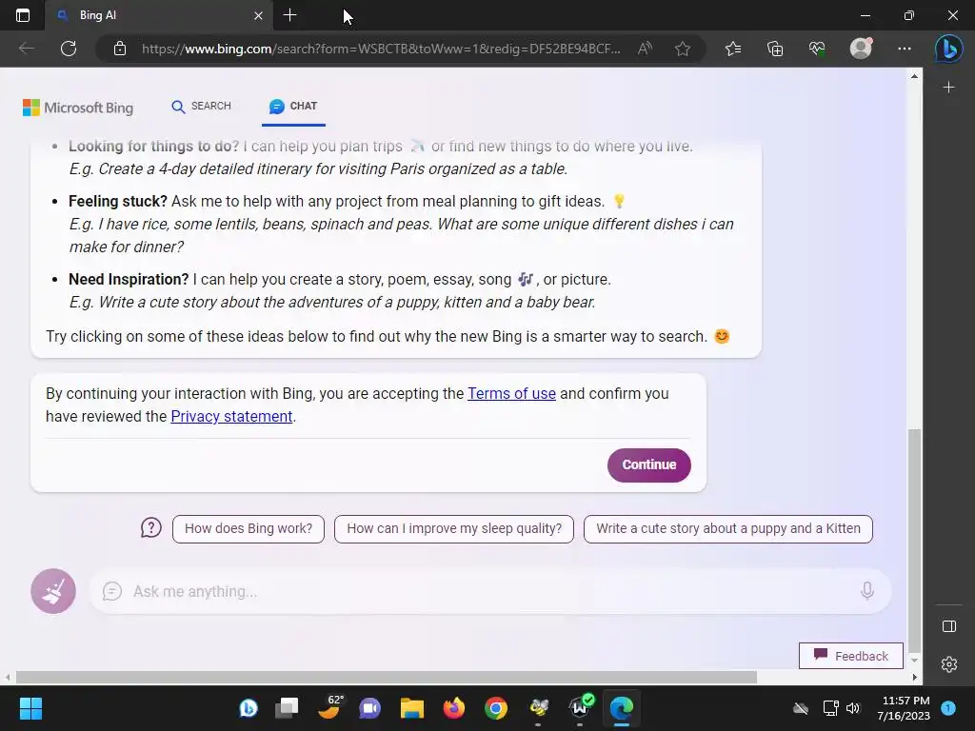Open the user profile avatar
This screenshot has height=731, width=975.
(861, 49)
